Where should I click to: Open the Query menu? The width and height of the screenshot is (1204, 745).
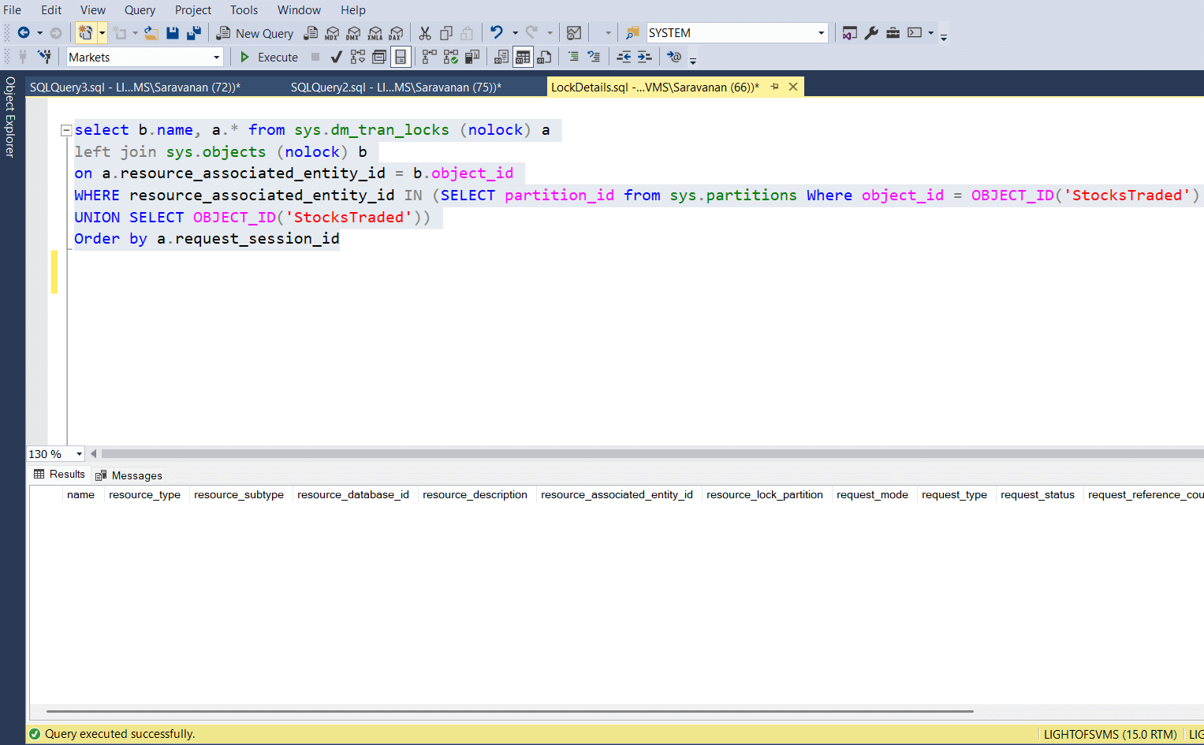point(140,10)
